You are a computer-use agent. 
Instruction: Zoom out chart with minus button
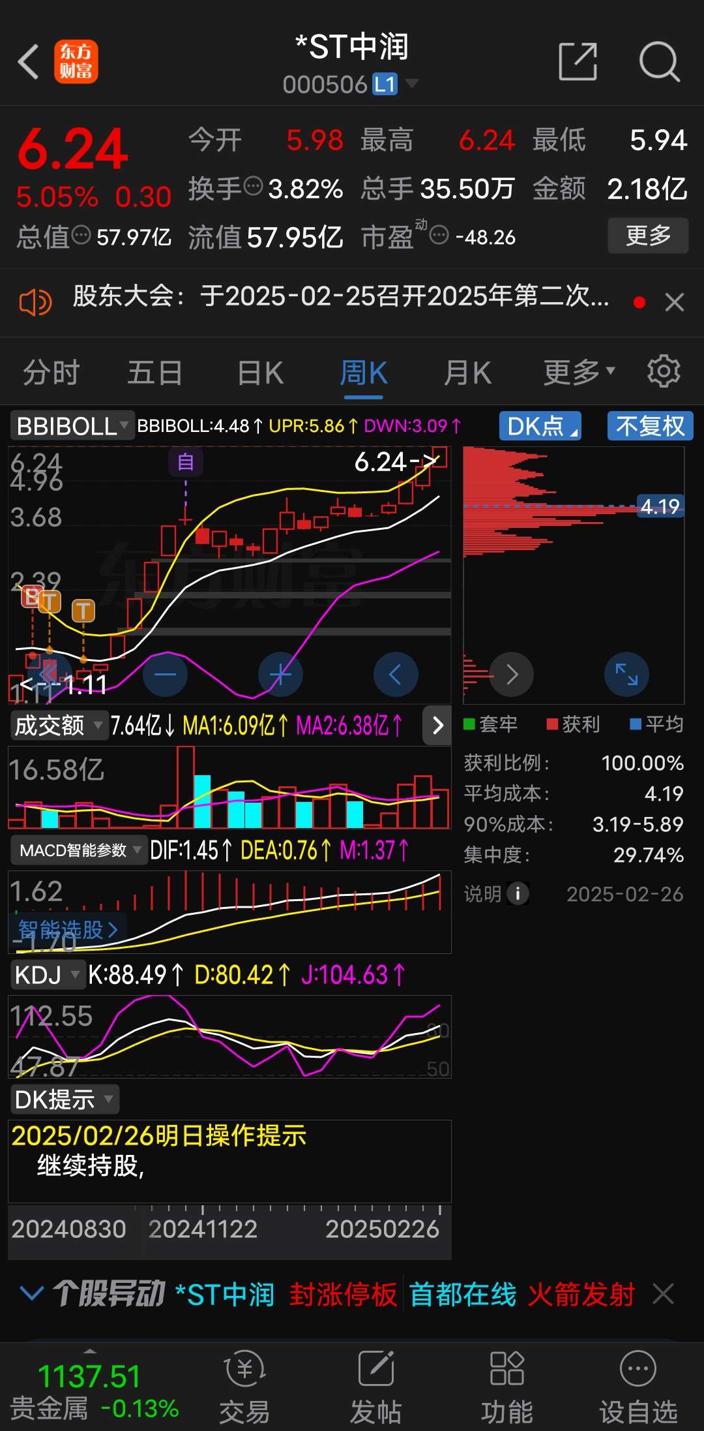166,674
